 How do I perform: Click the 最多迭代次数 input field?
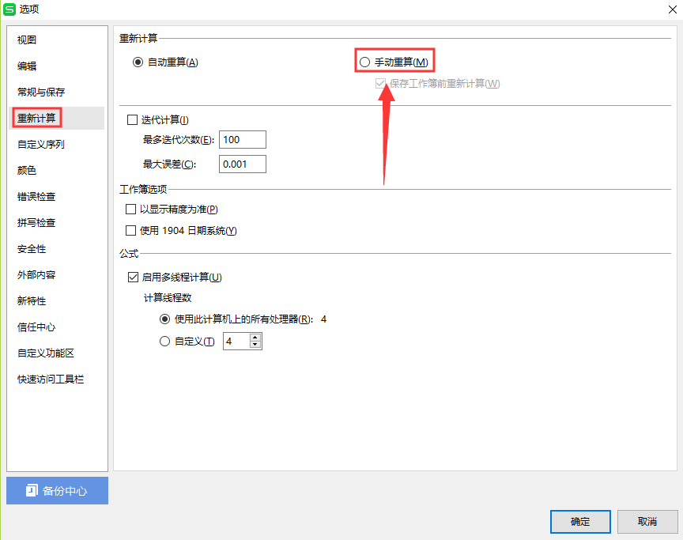(242, 140)
